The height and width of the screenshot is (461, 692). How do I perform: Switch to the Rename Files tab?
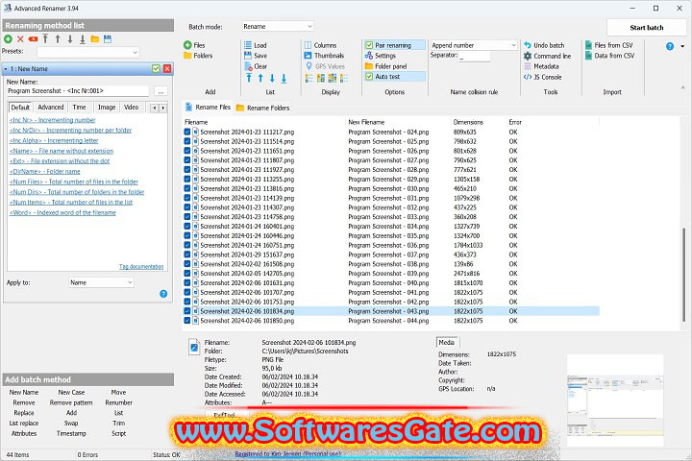(208, 108)
